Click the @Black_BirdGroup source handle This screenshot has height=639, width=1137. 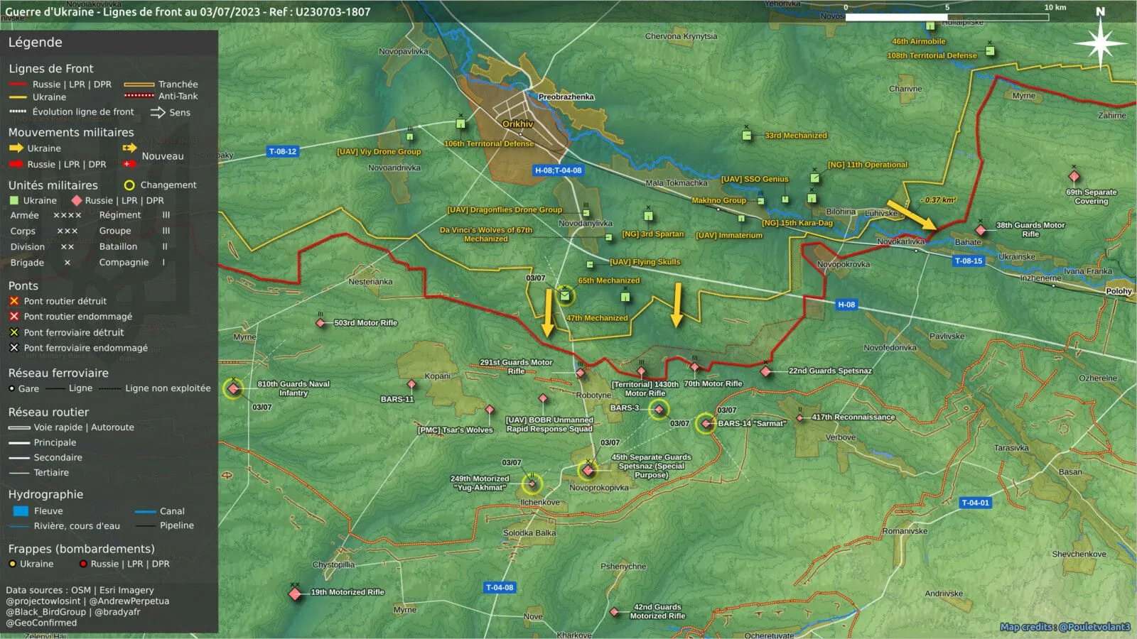tap(46, 612)
